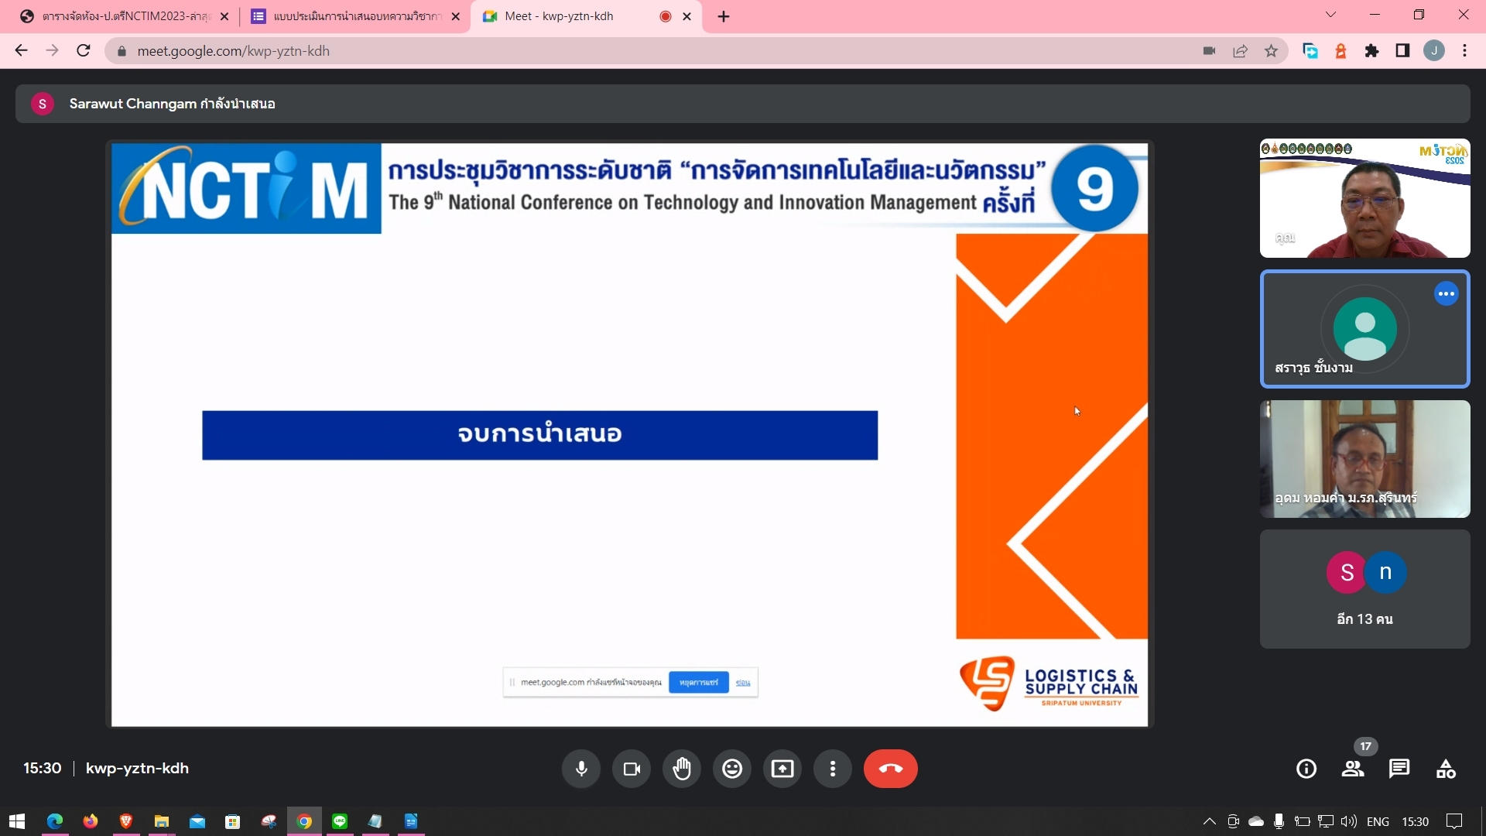
Task: Toggle the camera on or off
Action: point(632,769)
